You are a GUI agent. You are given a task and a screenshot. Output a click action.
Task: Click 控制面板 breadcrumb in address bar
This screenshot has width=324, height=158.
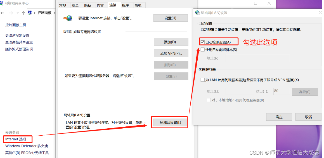tap(44, 13)
